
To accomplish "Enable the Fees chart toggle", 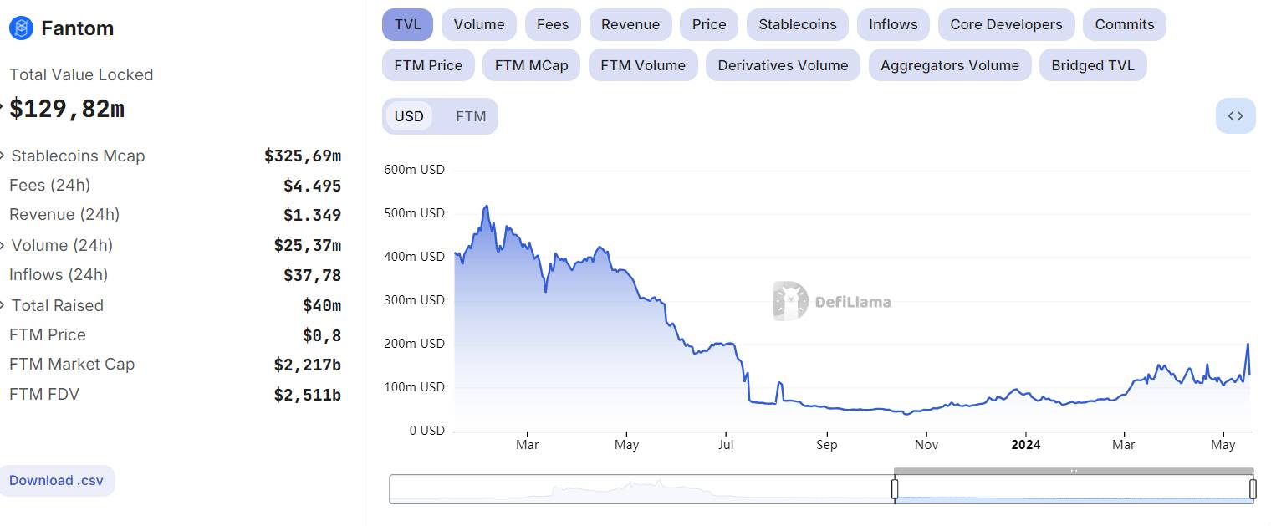I will click(x=553, y=24).
